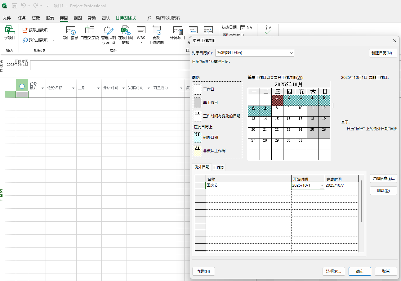Screen dimensions: 401x281
Task: Open the 工期 column filter arrow
Action: point(98,88)
